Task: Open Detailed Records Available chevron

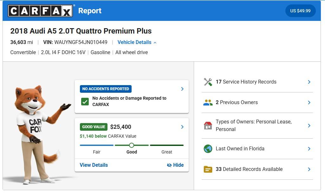Action: click(x=309, y=169)
